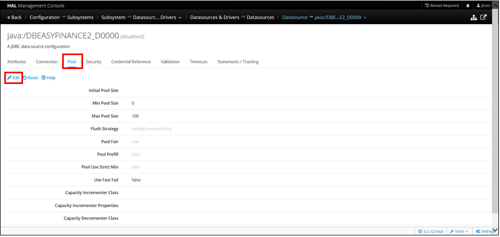Screen dimensions: 500x237
Task: Click the topology tree icon in breadcrumb bar
Action: pyautogui.click(x=474, y=18)
